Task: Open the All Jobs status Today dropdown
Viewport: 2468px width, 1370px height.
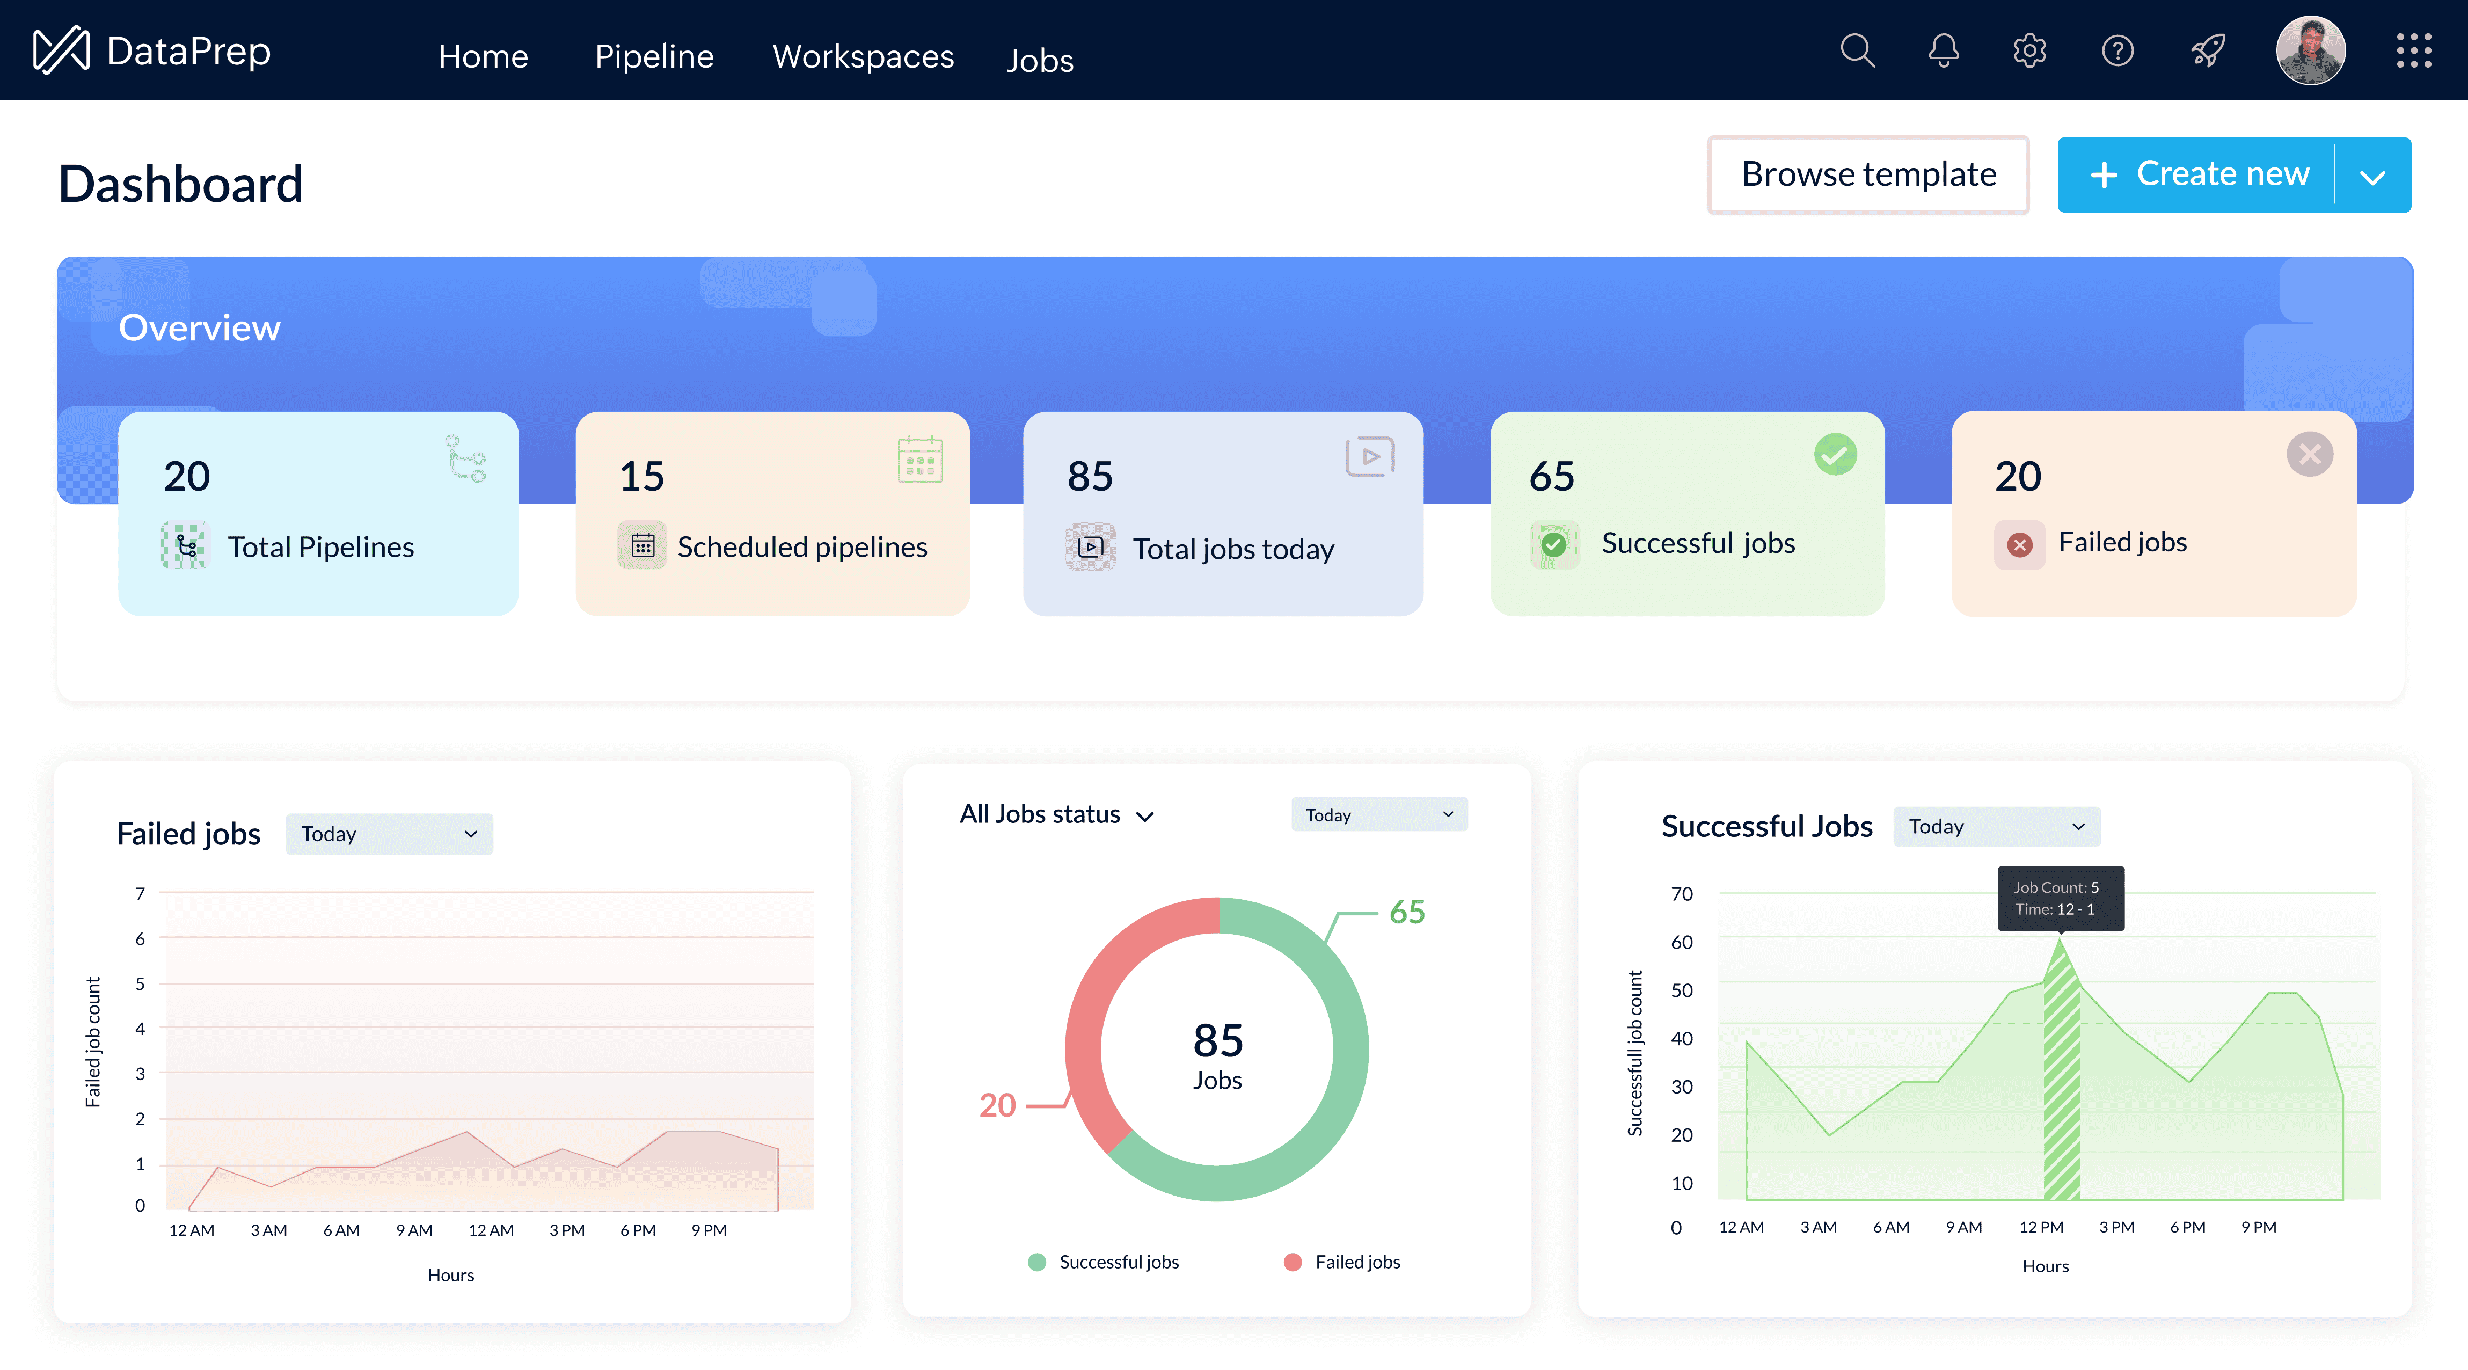Action: tap(1379, 814)
